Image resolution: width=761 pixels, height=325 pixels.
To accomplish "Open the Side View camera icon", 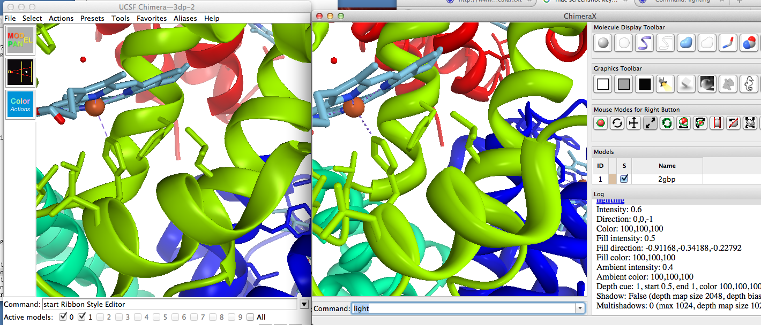I will pos(20,72).
